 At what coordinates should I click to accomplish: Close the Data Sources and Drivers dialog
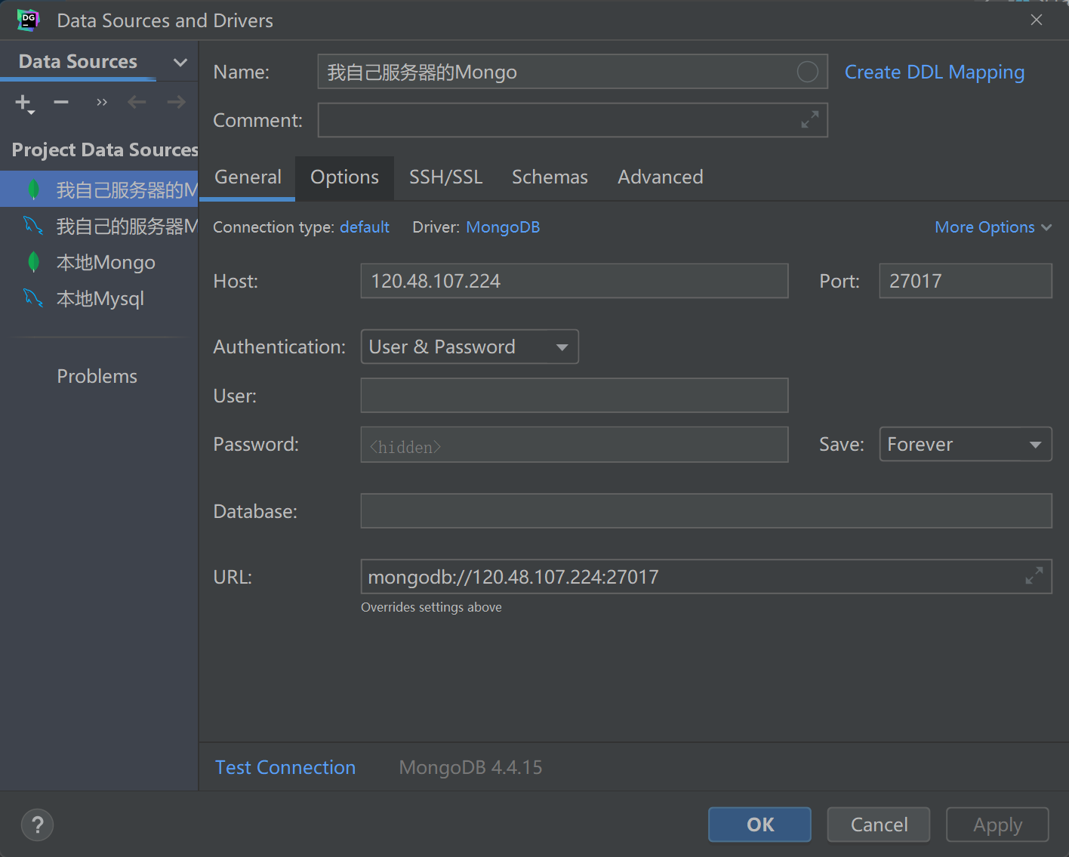1036,20
